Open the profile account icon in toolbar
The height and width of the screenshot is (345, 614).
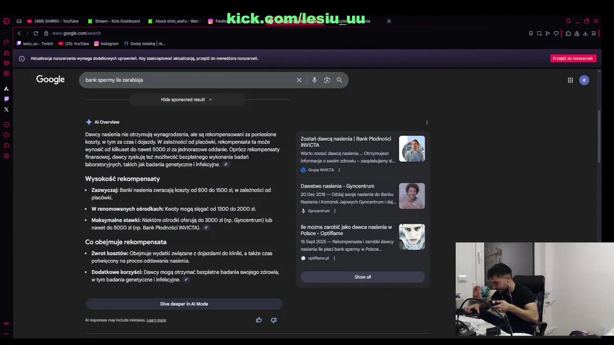coord(577,34)
